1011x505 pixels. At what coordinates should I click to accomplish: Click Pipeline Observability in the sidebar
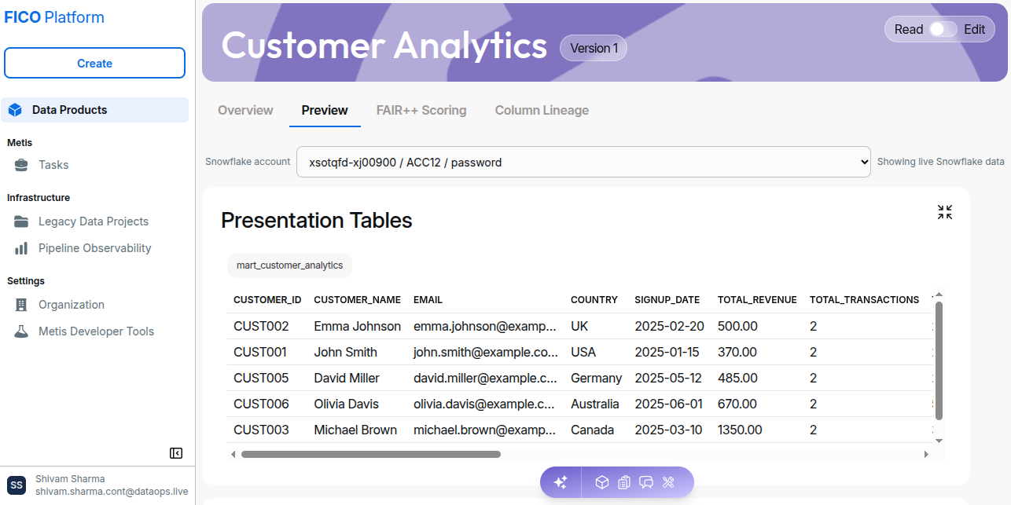[x=94, y=248]
